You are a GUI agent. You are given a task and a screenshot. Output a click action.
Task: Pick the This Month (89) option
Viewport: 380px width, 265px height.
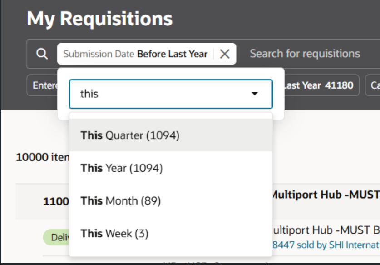[x=171, y=201]
